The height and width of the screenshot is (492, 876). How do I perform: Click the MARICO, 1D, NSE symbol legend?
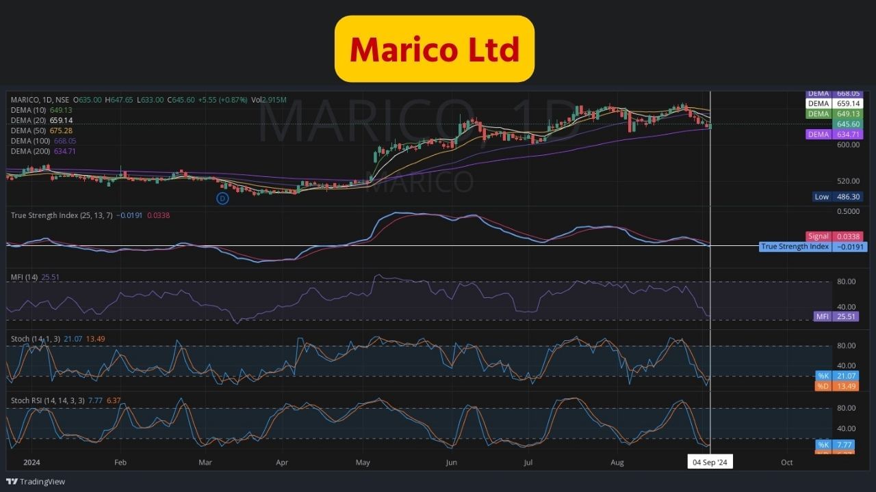(39, 100)
